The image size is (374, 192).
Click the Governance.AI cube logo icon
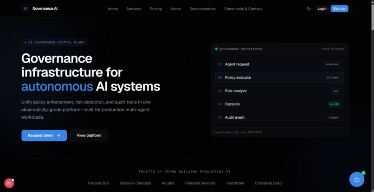click(x=26, y=9)
